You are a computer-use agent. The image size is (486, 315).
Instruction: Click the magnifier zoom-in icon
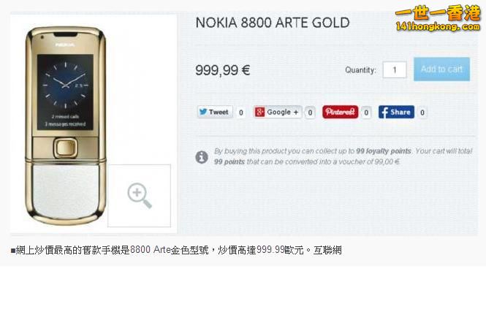click(x=140, y=196)
